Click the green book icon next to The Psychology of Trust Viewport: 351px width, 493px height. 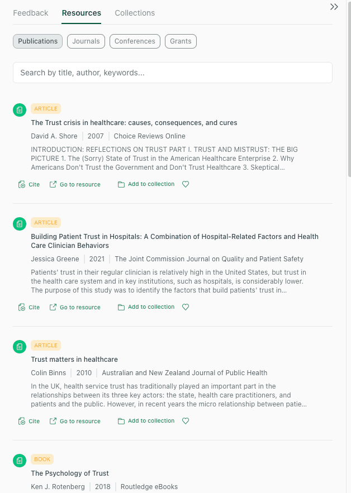[20, 460]
